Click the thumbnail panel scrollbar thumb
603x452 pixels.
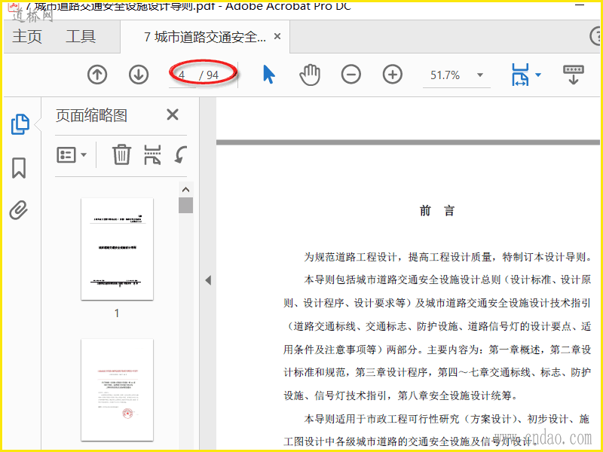click(185, 205)
